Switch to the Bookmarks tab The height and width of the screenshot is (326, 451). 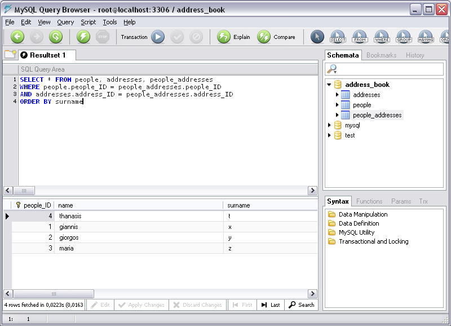pos(382,55)
